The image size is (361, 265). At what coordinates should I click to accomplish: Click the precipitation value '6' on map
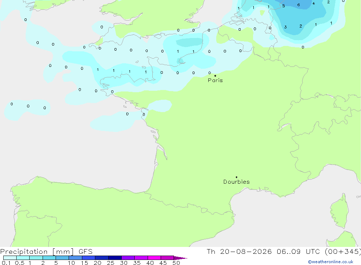pos(299,5)
